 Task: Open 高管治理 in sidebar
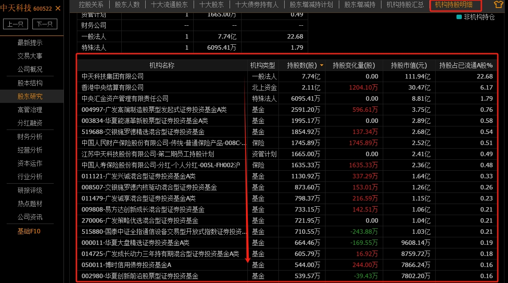30,110
